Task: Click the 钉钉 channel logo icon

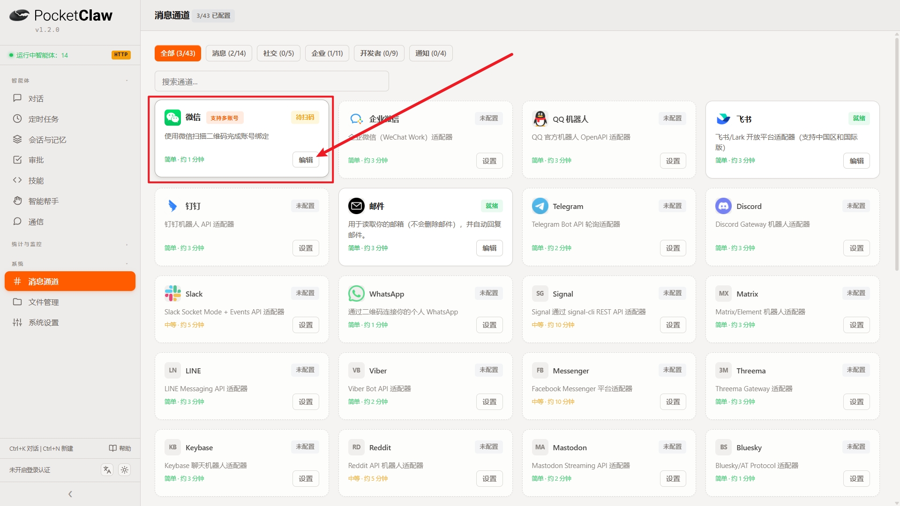Action: (172, 206)
